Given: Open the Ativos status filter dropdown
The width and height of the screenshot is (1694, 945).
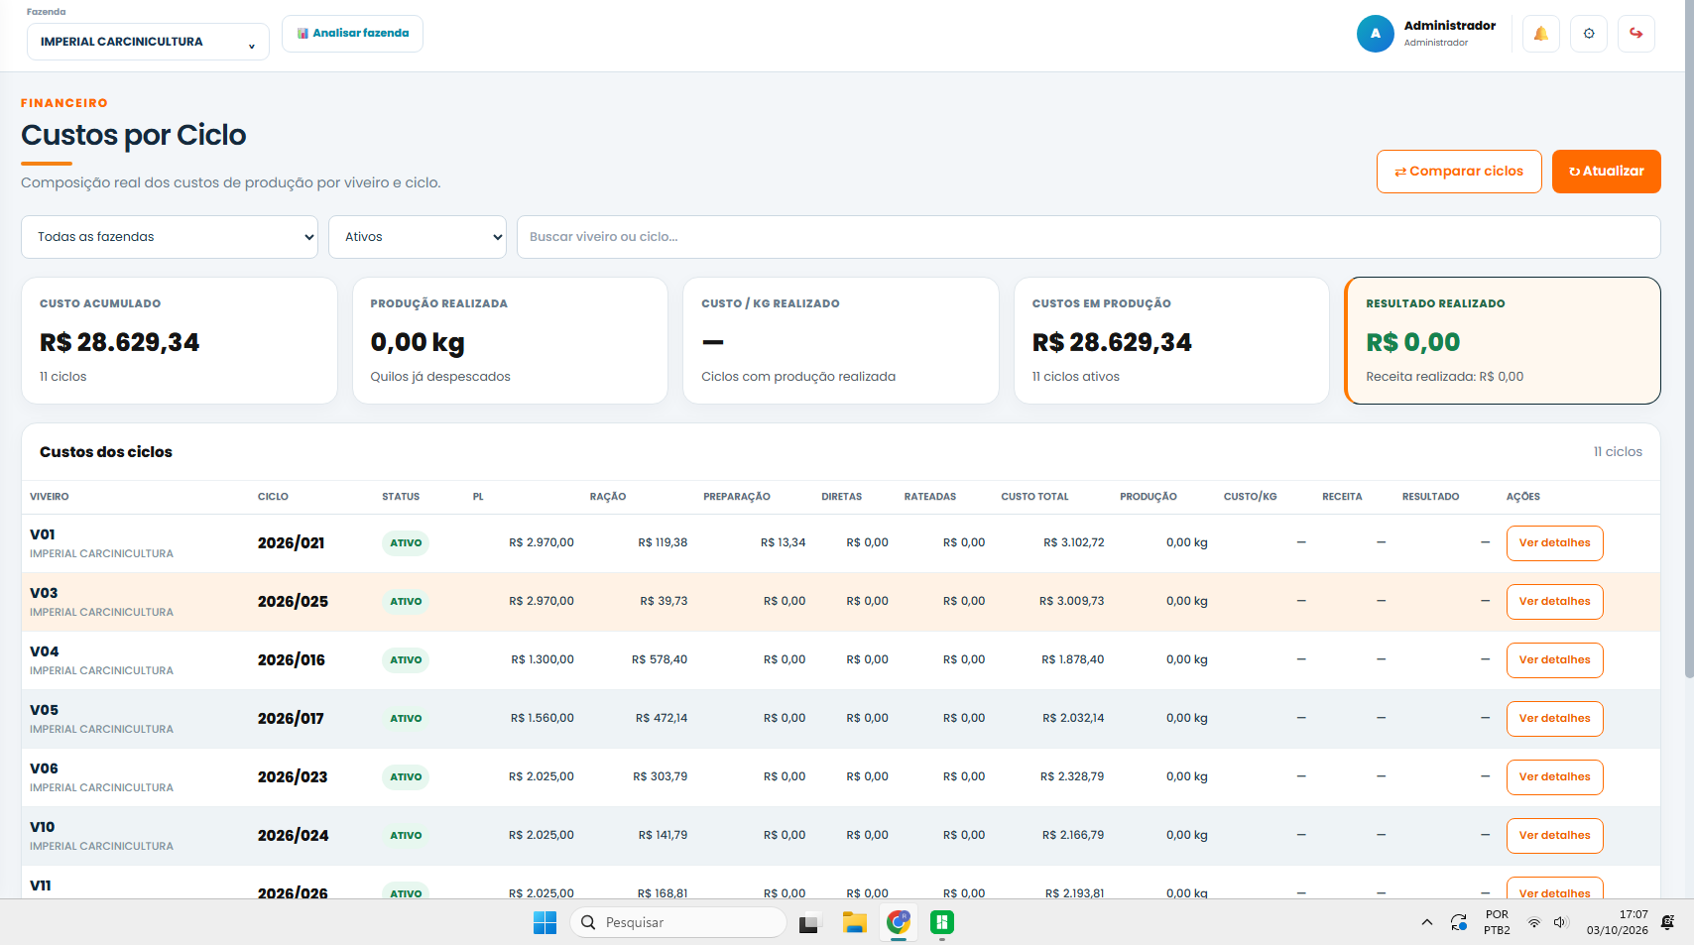Looking at the screenshot, I should click(418, 237).
